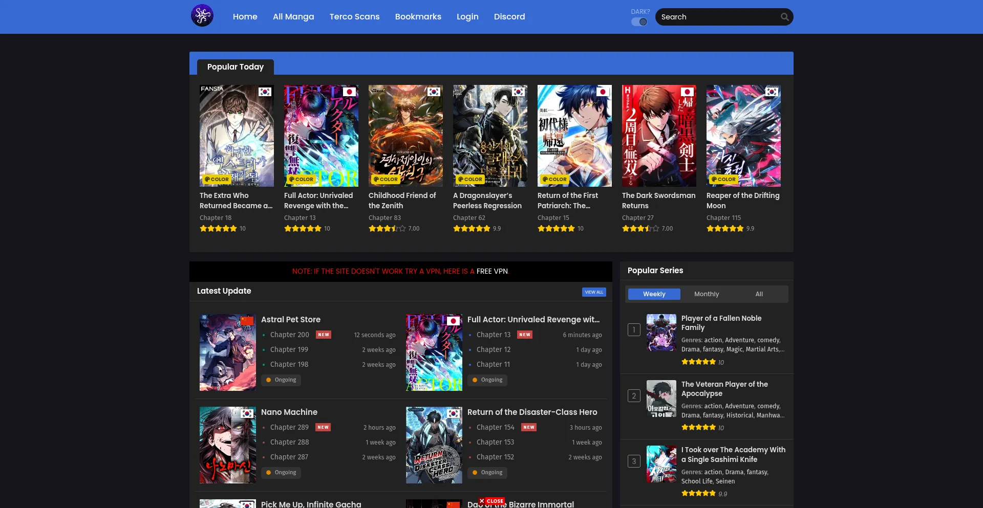The width and height of the screenshot is (983, 508).
Task: Open the FREE VPN link
Action: [492, 271]
